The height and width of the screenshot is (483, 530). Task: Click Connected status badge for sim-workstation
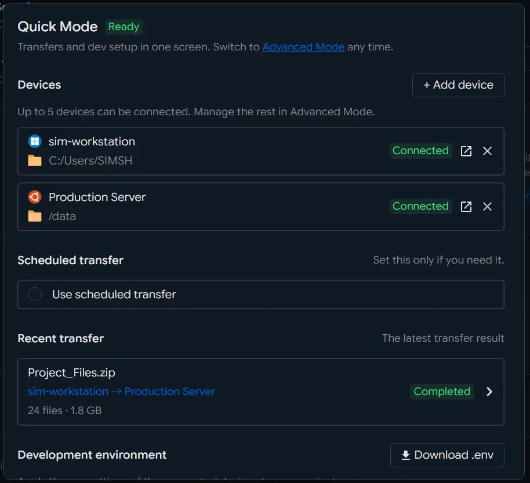(x=420, y=151)
